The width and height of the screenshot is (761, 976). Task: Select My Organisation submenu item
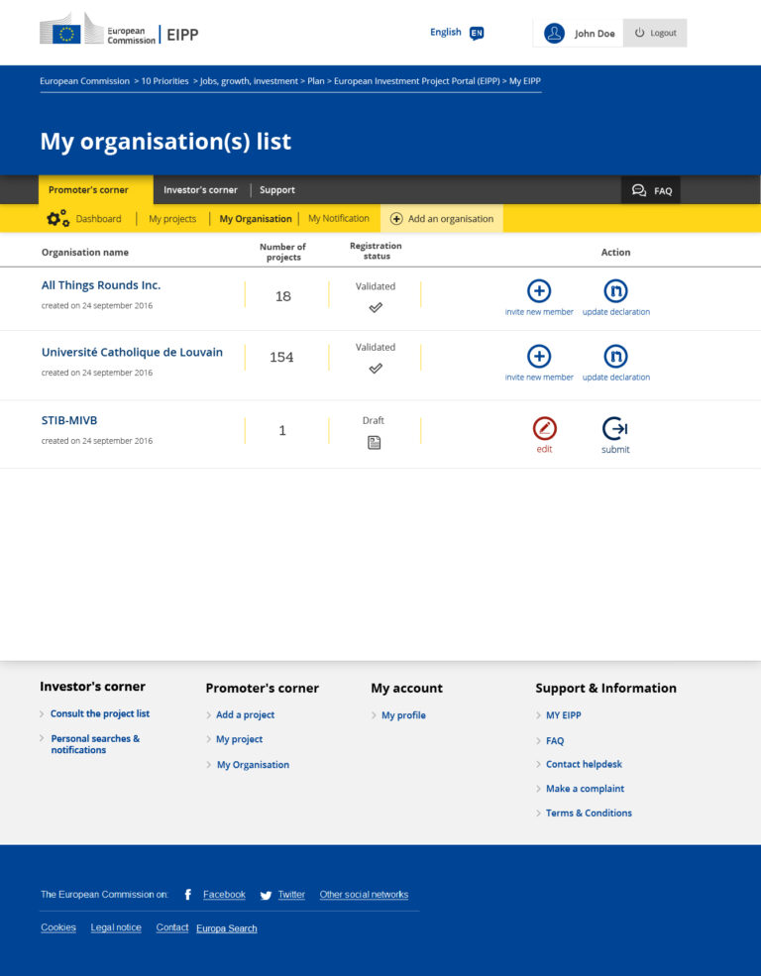click(256, 218)
